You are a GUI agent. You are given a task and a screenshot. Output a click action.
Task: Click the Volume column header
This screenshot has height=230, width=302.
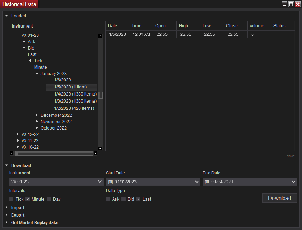click(x=259, y=26)
